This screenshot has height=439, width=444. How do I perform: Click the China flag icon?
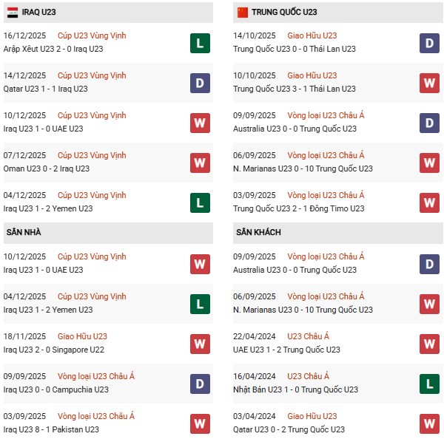click(x=242, y=13)
